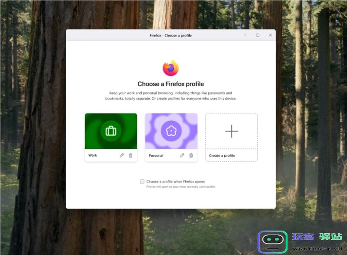Minimize the profile chooser window
The image size is (347, 255).
click(x=245, y=35)
